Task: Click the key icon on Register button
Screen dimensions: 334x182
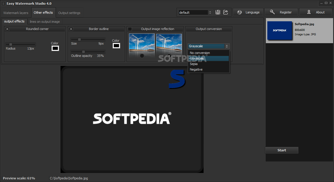Action: pos(272,12)
